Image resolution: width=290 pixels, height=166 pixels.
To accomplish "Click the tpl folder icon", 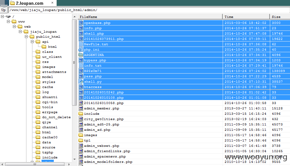I will tap(81, 140).
